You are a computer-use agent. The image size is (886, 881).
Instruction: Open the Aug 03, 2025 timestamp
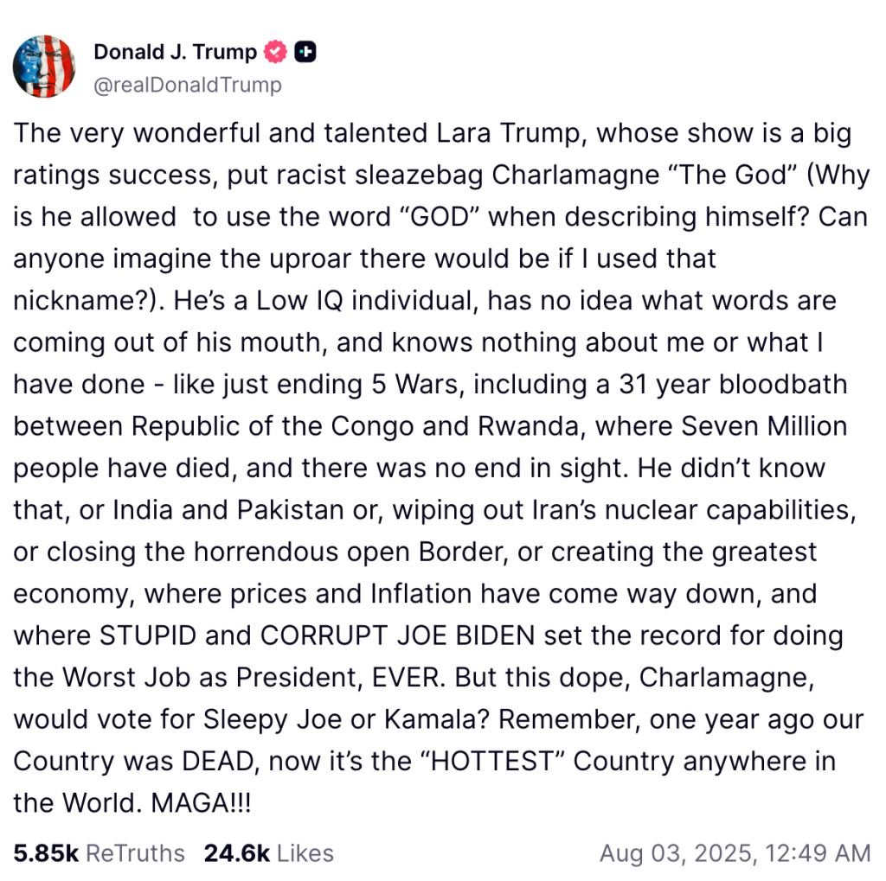point(735,853)
